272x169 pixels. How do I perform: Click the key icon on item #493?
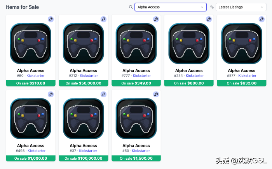tap(51, 94)
